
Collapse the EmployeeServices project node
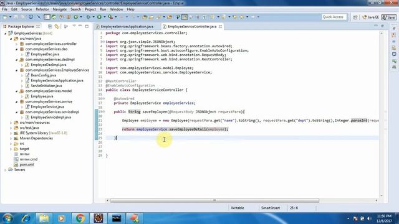6,33
